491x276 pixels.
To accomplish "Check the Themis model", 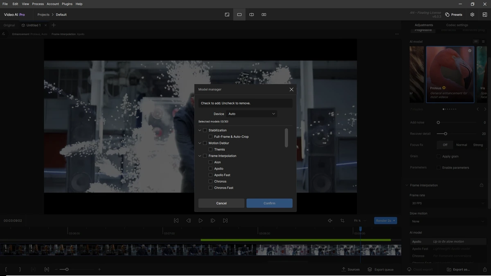I will click(x=210, y=150).
